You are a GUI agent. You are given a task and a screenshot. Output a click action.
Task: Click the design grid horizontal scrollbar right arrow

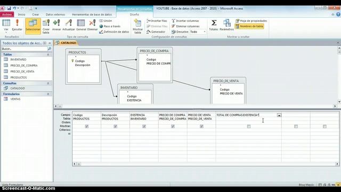(x=337, y=164)
